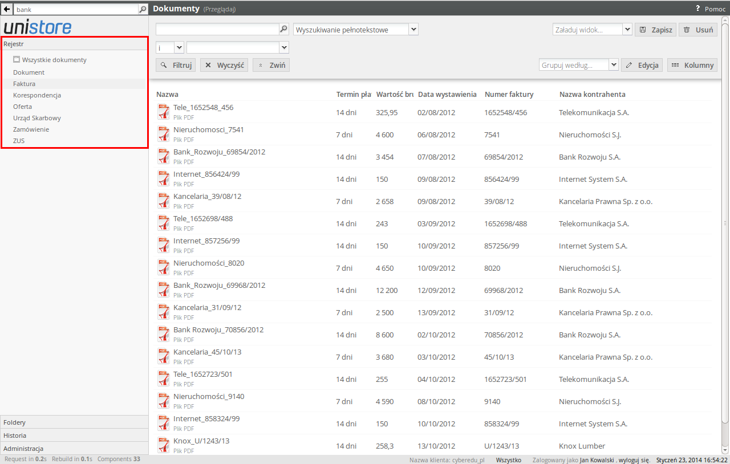Screen dimensions: 730x464
Task: Click the Zapisz view button
Action: (x=655, y=30)
